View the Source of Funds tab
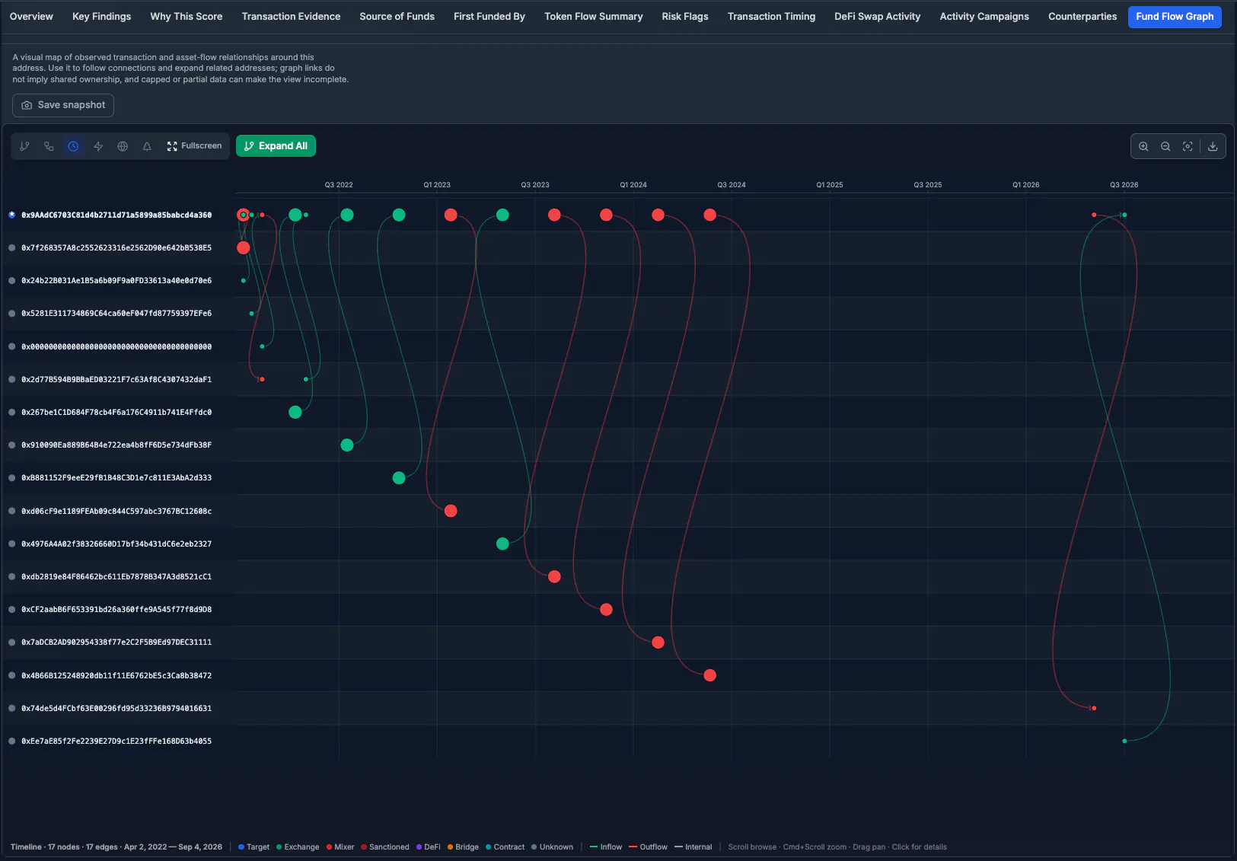Image resolution: width=1237 pixels, height=861 pixels. [x=397, y=17]
